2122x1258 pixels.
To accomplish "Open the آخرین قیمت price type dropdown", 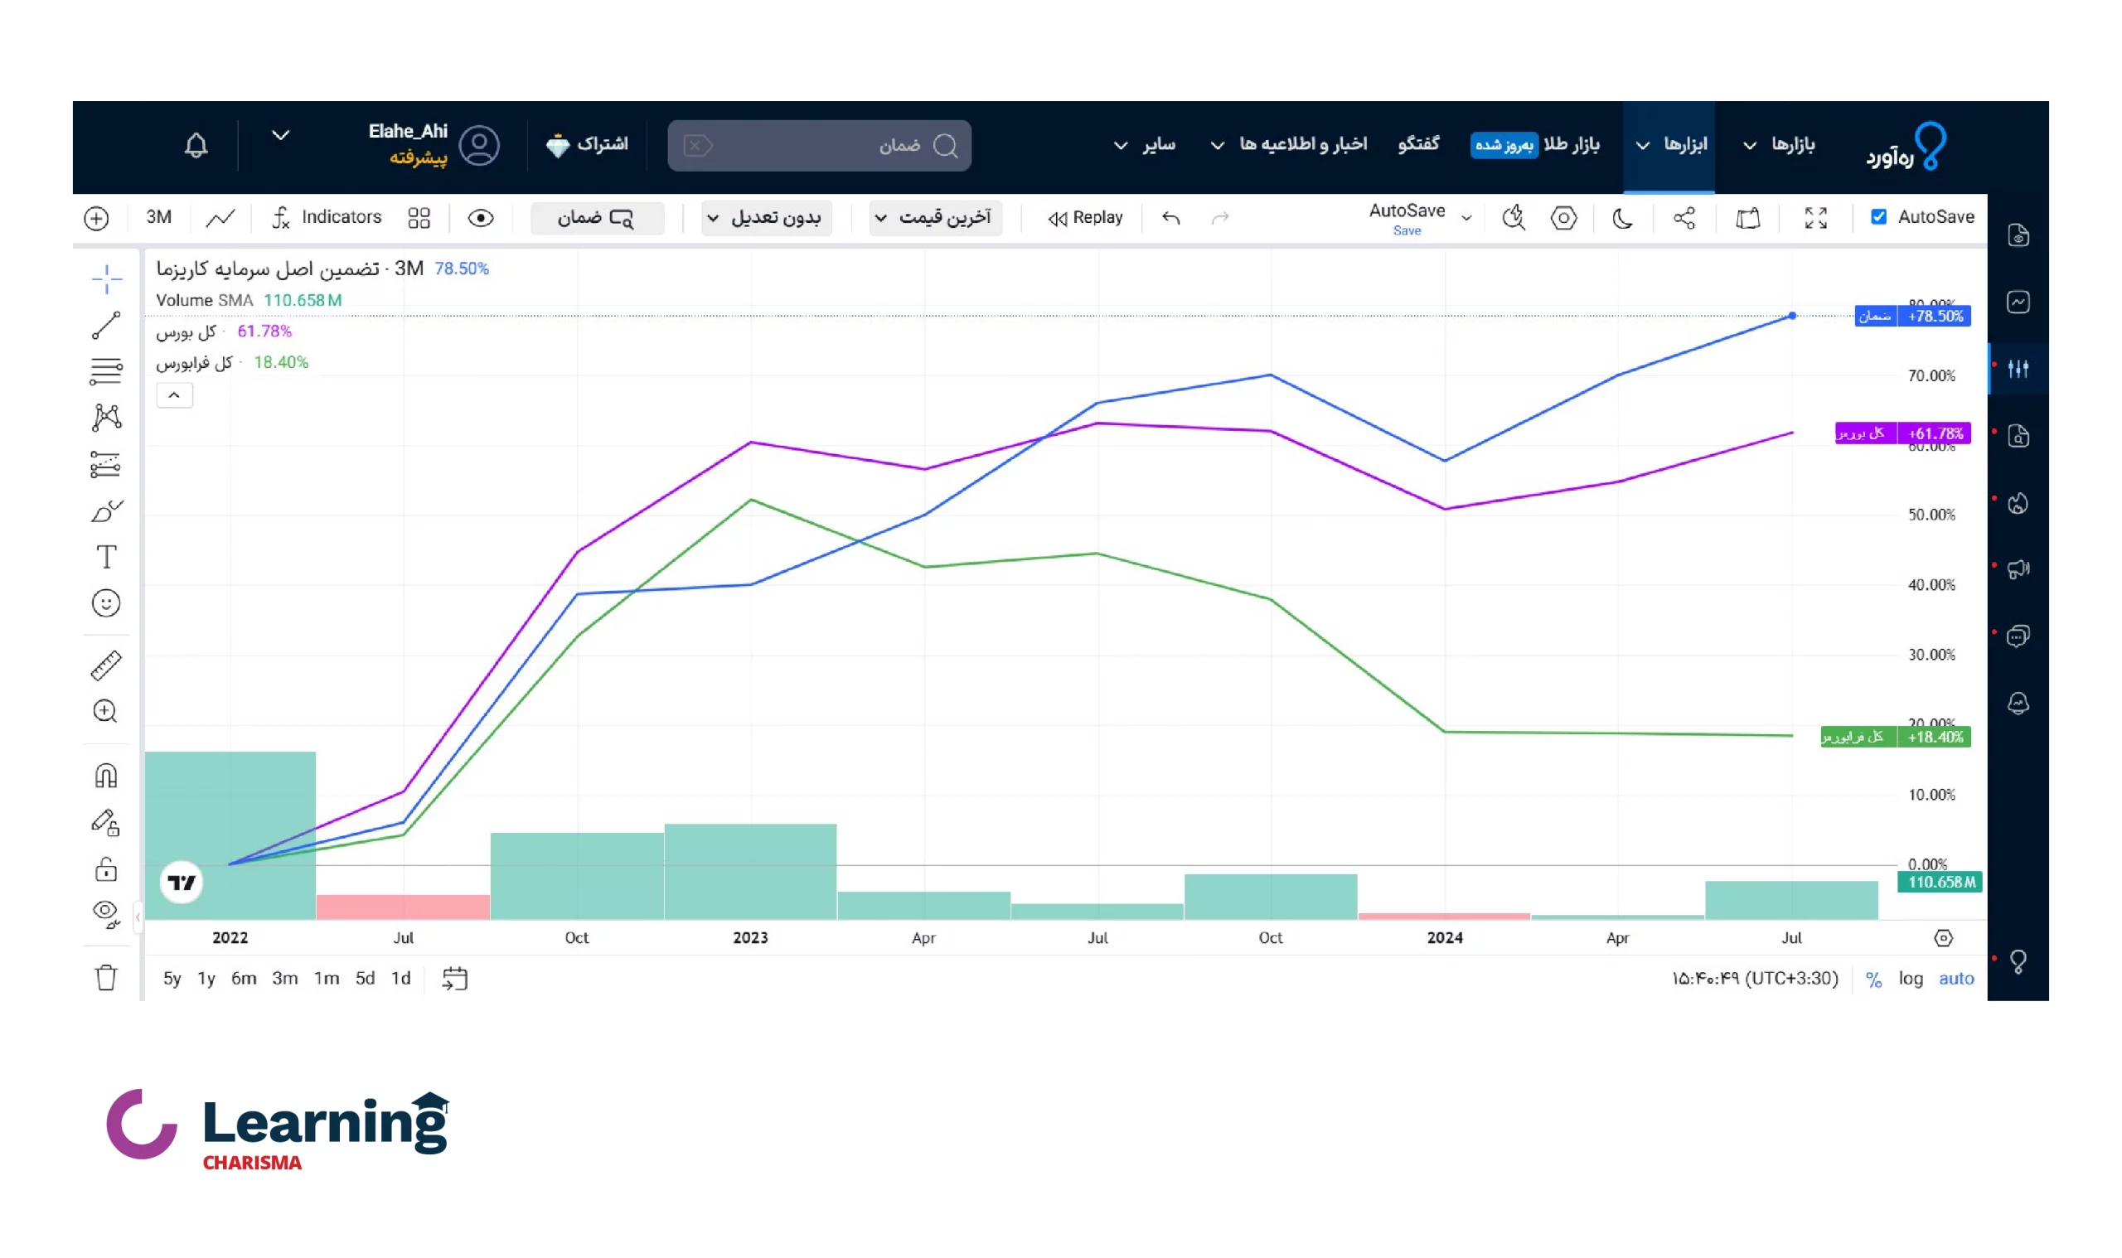I will pos(933,218).
